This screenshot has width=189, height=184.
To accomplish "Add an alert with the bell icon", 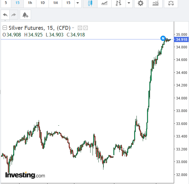I will 25,15.
